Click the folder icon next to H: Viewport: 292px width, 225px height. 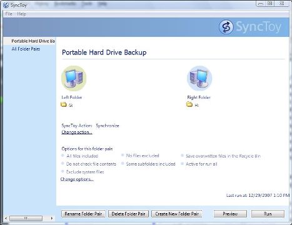189,104
